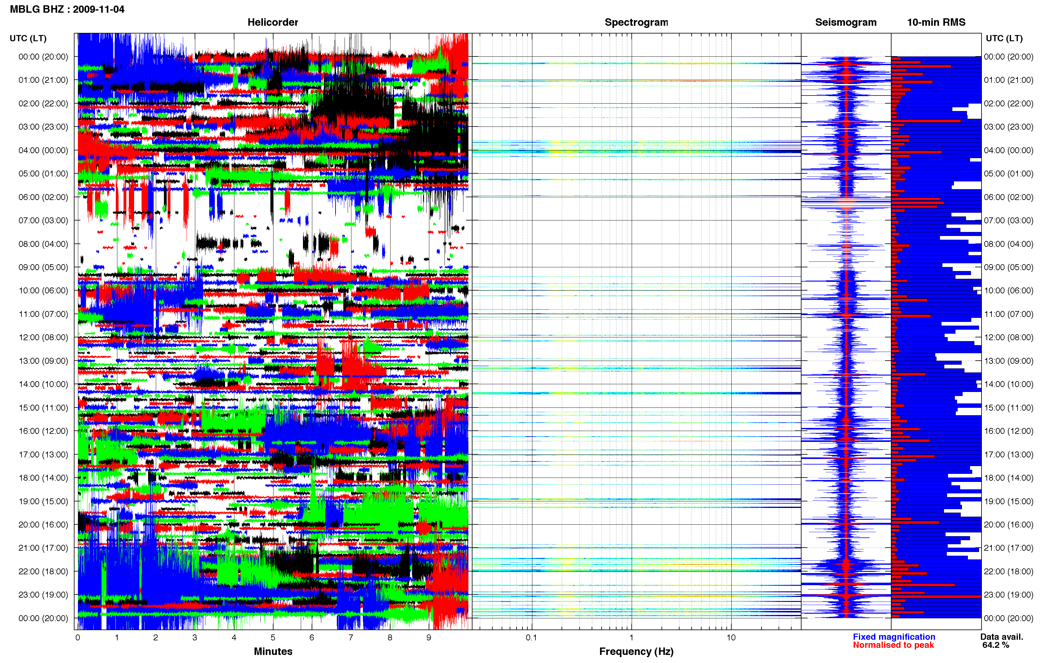This screenshot has height=663, width=1061.
Task: Select left-axis time label '15:00 (11:00)'
Action: 43,408
